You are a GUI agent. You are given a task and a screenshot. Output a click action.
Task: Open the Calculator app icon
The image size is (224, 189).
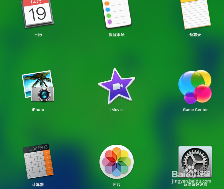38,161
